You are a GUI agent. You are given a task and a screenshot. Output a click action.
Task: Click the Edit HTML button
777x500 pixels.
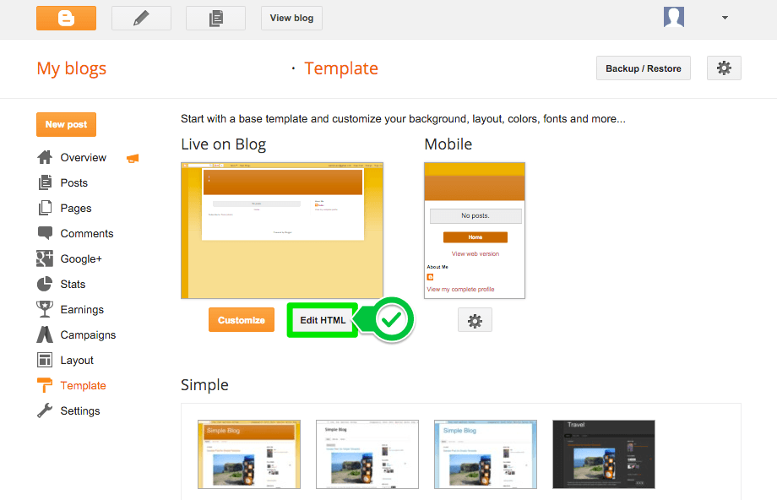pos(322,320)
